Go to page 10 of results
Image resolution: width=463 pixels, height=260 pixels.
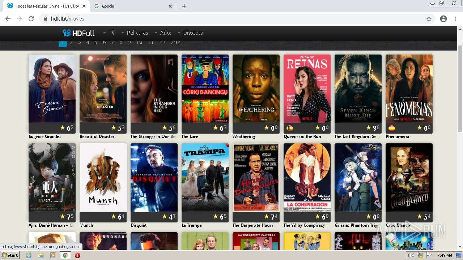pyautogui.click(x=139, y=43)
